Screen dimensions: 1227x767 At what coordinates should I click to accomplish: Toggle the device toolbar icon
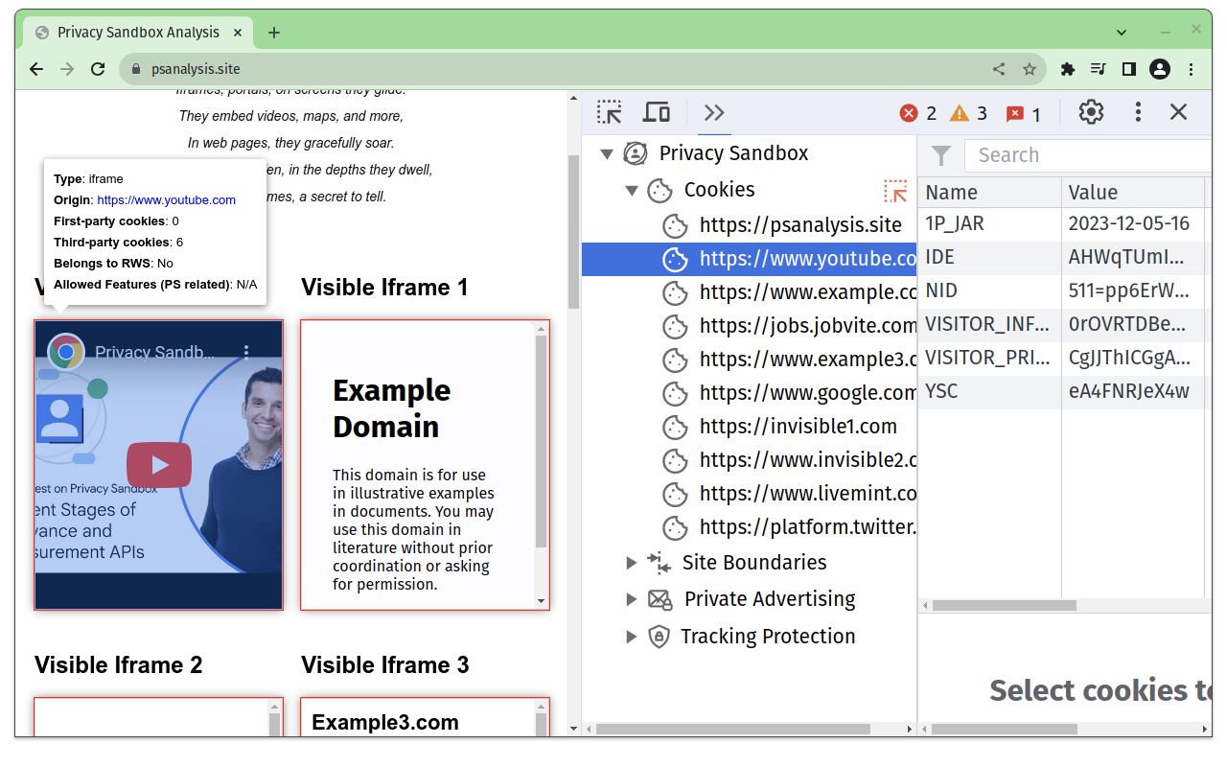coord(656,112)
